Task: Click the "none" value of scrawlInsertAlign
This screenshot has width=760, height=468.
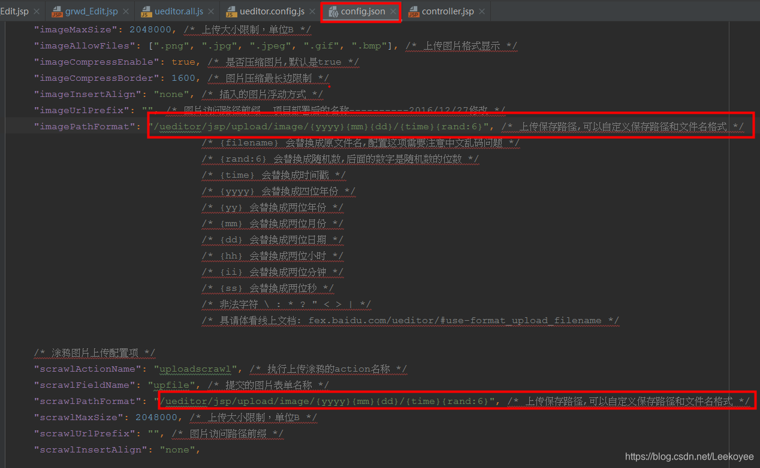Action: pos(177,450)
